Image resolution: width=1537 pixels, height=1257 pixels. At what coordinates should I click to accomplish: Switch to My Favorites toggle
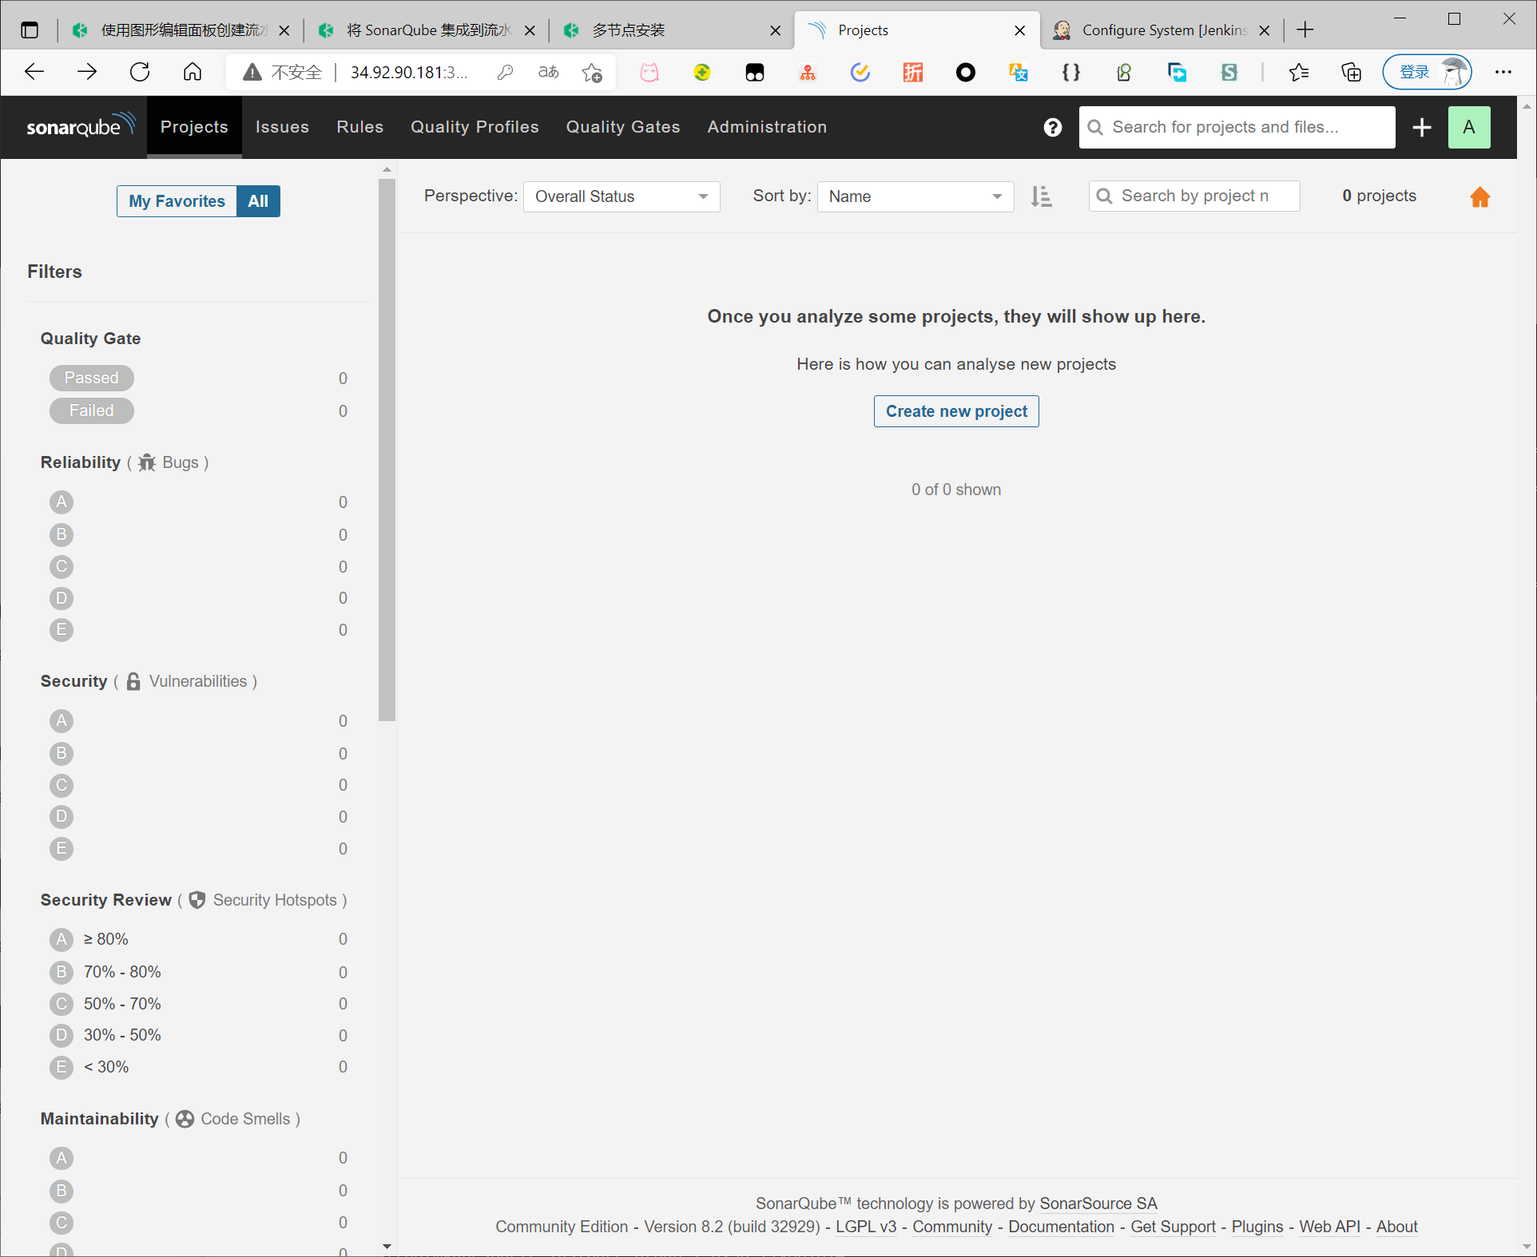click(x=177, y=201)
